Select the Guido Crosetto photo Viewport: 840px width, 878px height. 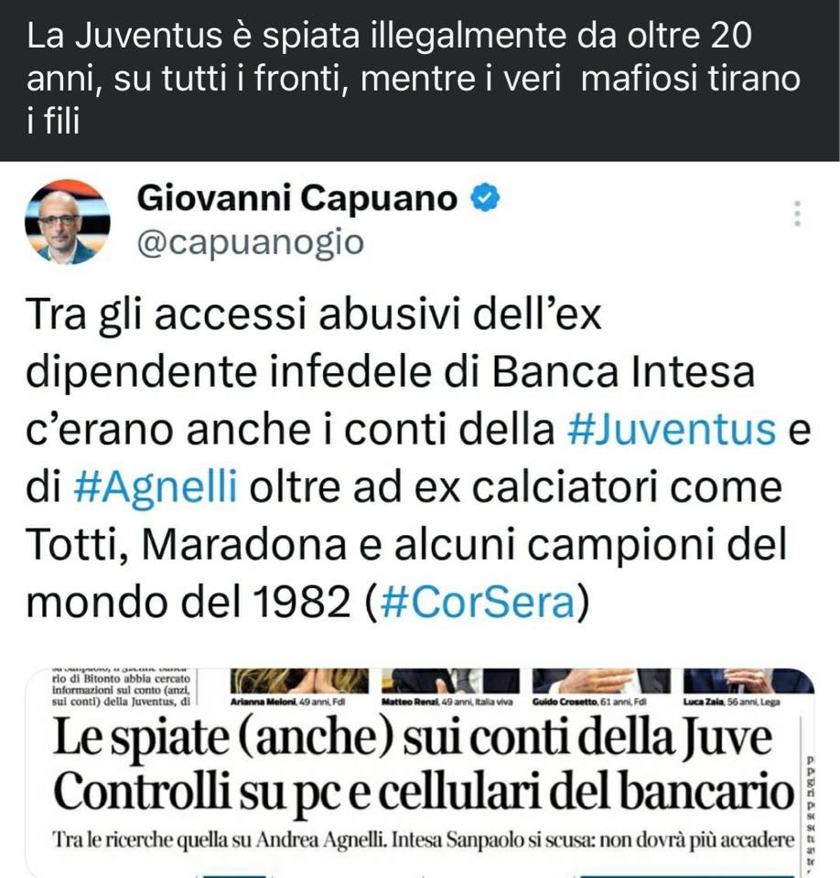pos(601,681)
